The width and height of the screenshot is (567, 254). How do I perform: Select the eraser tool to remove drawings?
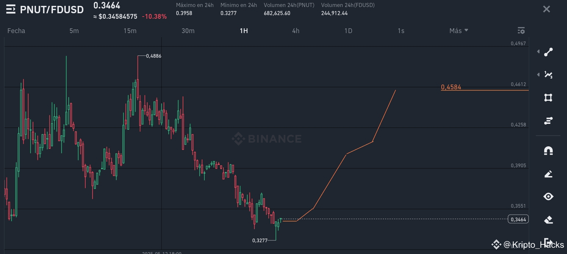[x=548, y=220]
